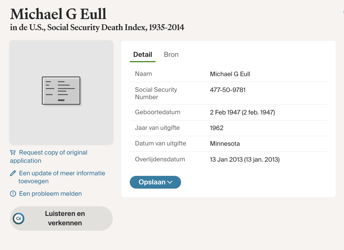
Task: Select the Detail tab
Action: 143,55
